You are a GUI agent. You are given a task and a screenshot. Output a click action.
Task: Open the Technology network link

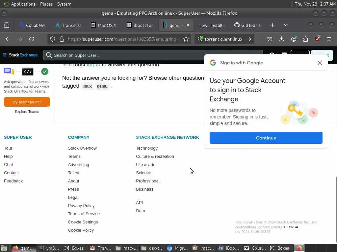click(x=147, y=148)
